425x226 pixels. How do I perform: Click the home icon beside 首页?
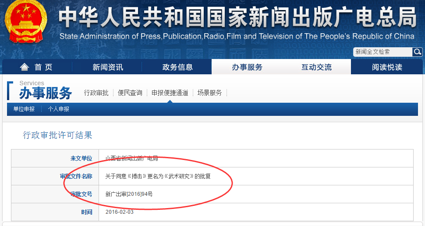pos(25,67)
